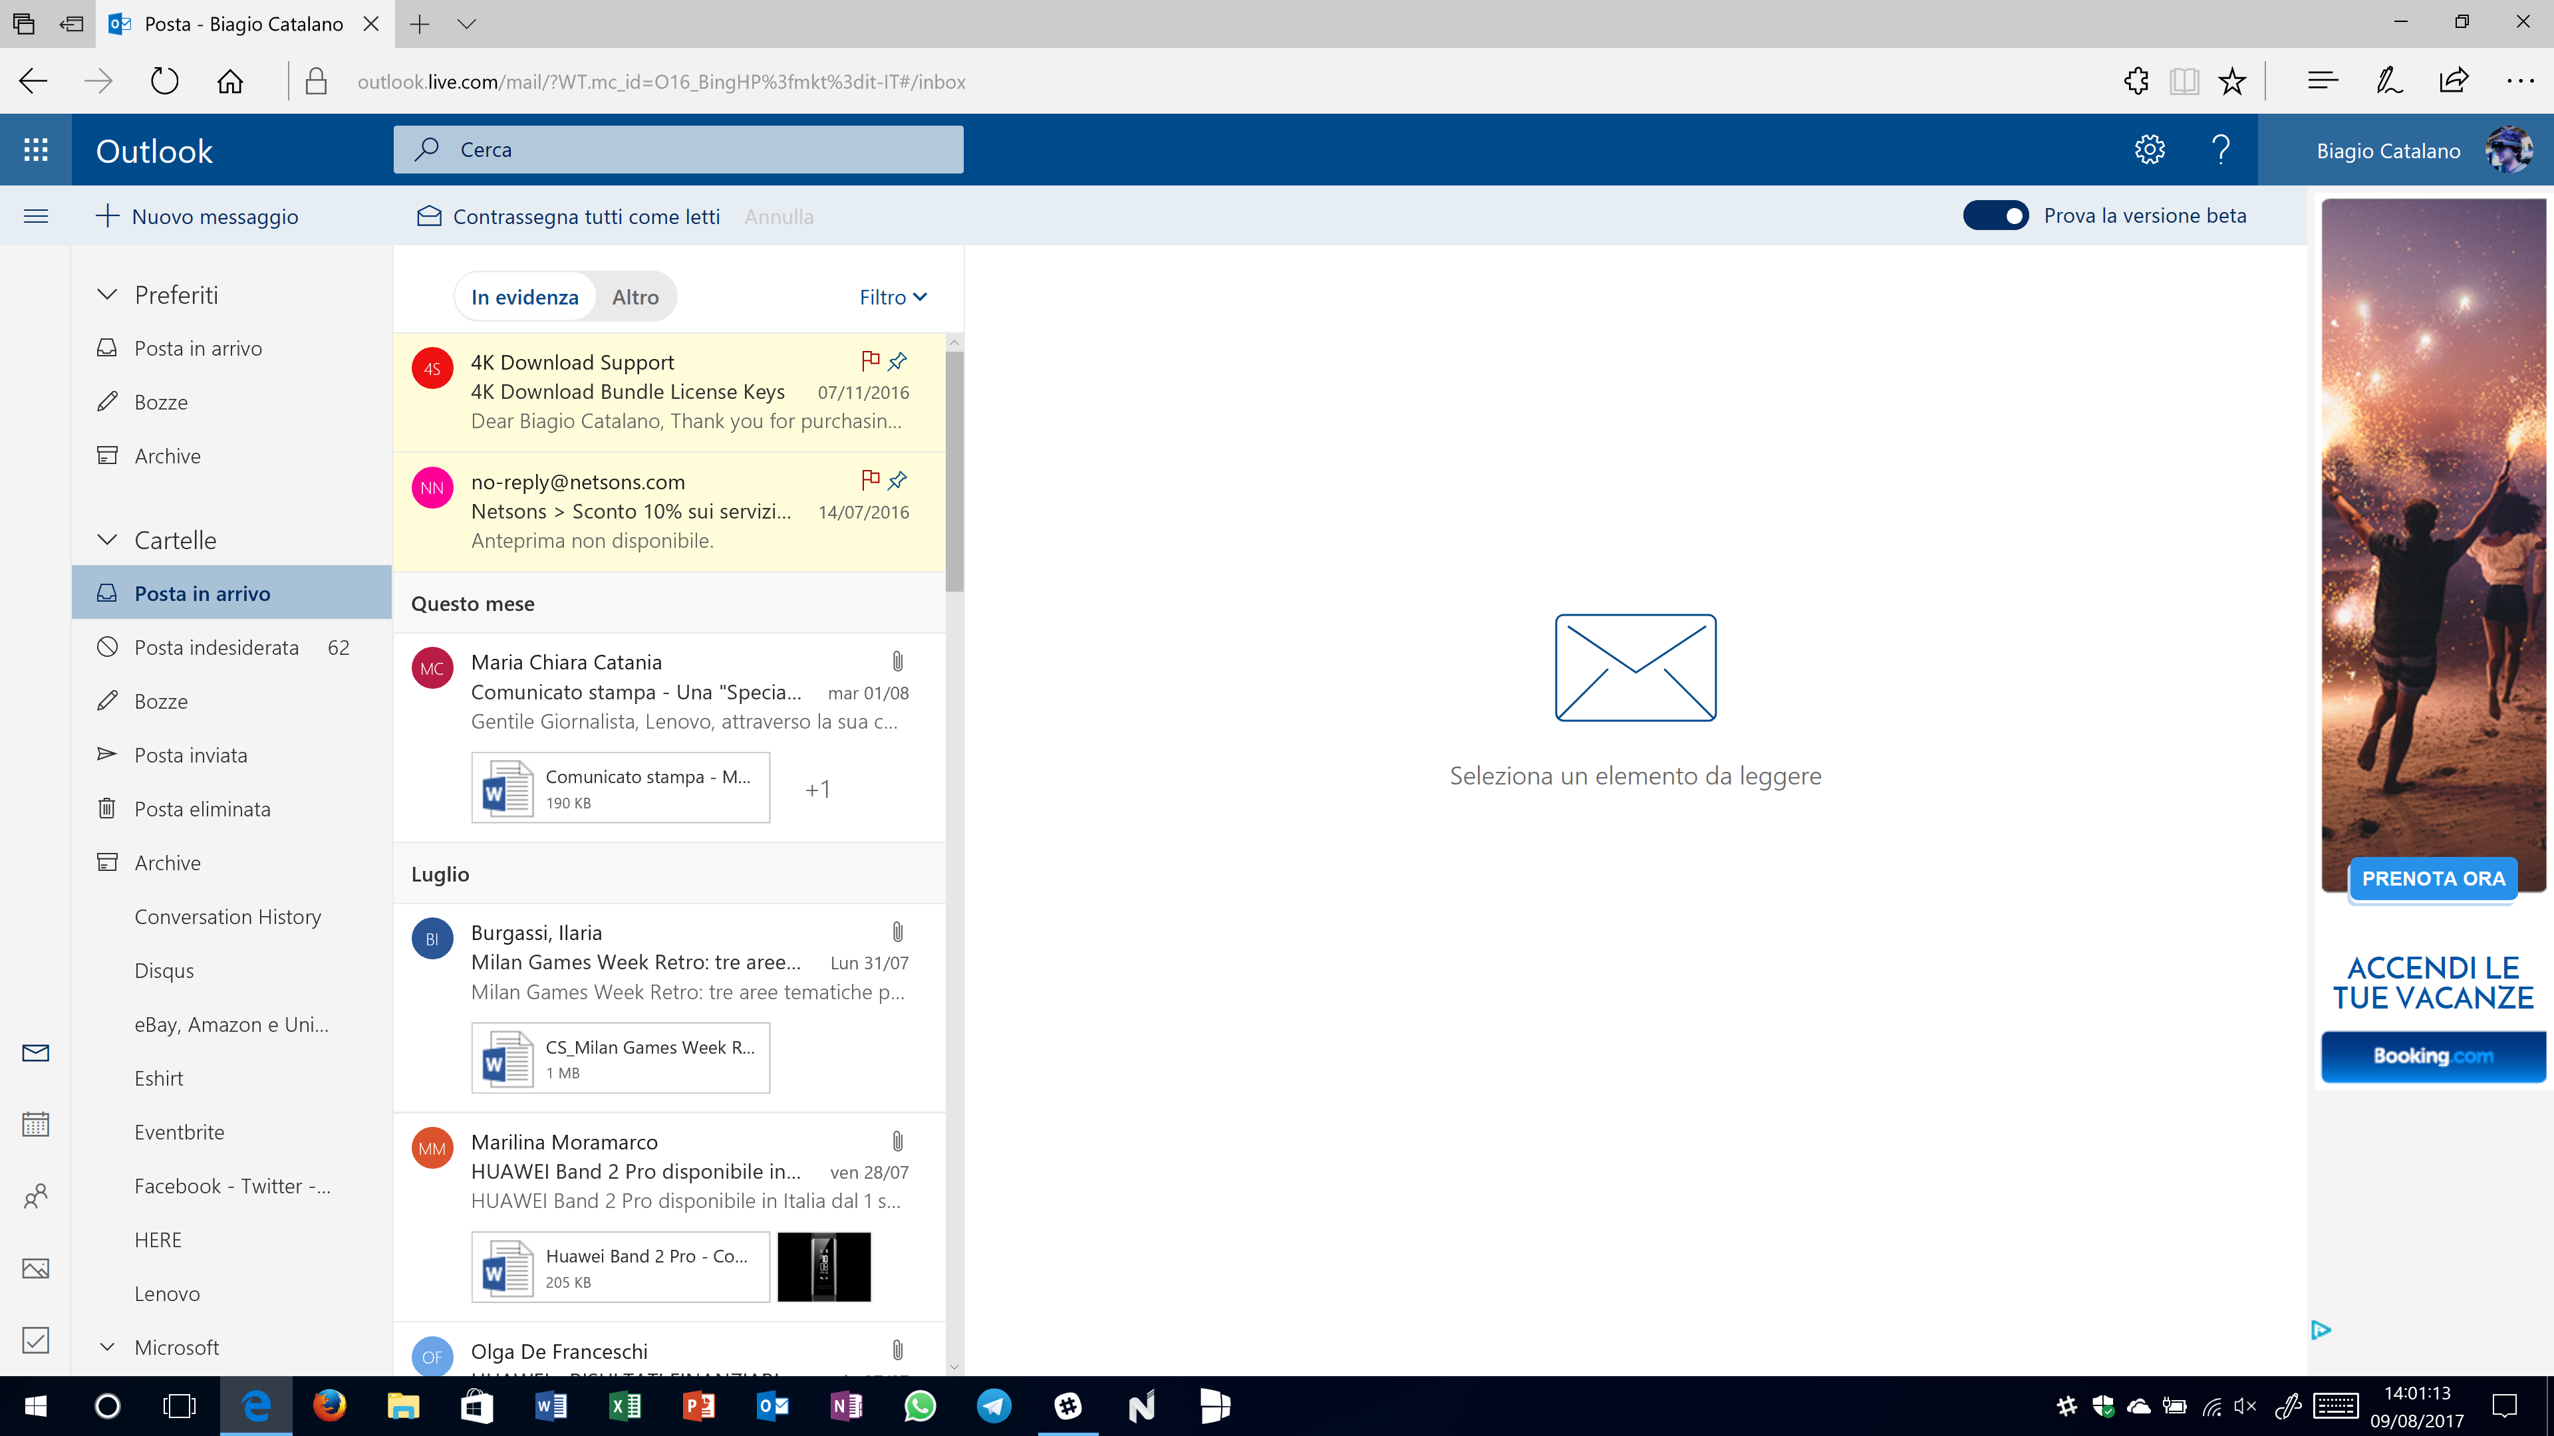2554x1436 pixels.
Task: Open Comunicato stampa Word attachment
Action: (621, 788)
